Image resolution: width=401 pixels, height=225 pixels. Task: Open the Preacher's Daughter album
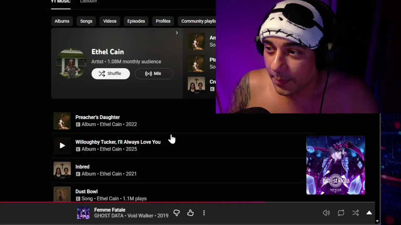(x=98, y=117)
